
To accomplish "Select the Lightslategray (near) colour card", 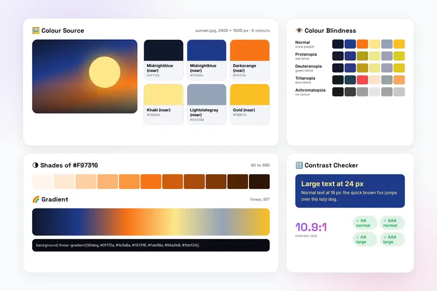I will (x=206, y=104).
